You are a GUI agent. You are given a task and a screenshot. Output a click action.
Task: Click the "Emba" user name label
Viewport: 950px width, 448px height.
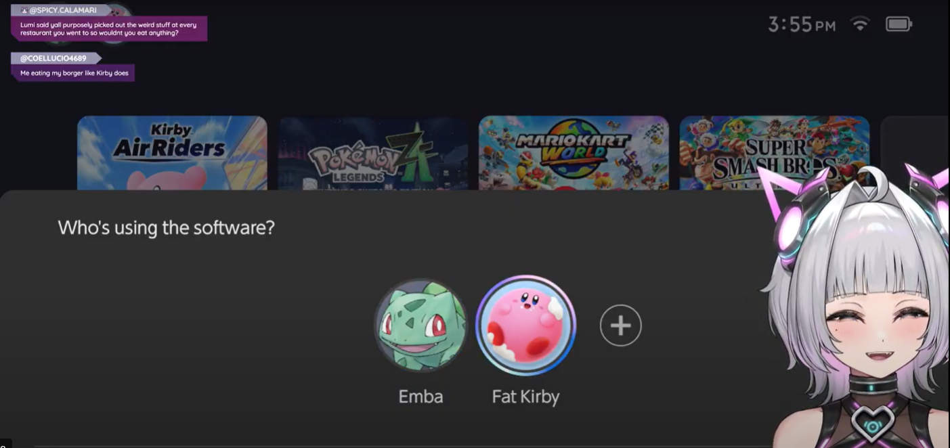click(x=420, y=397)
